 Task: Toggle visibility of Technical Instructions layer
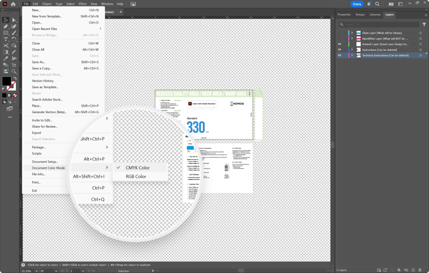coord(340,56)
